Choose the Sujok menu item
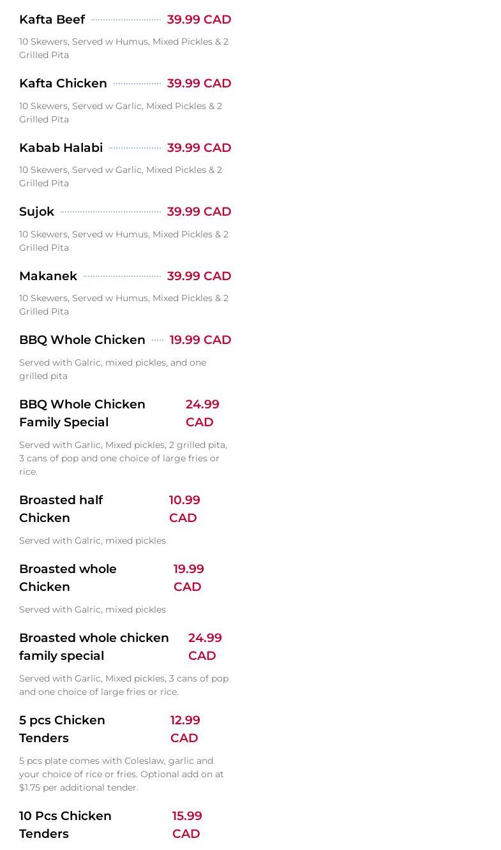Viewport: 501px width, 850px height. tap(36, 212)
